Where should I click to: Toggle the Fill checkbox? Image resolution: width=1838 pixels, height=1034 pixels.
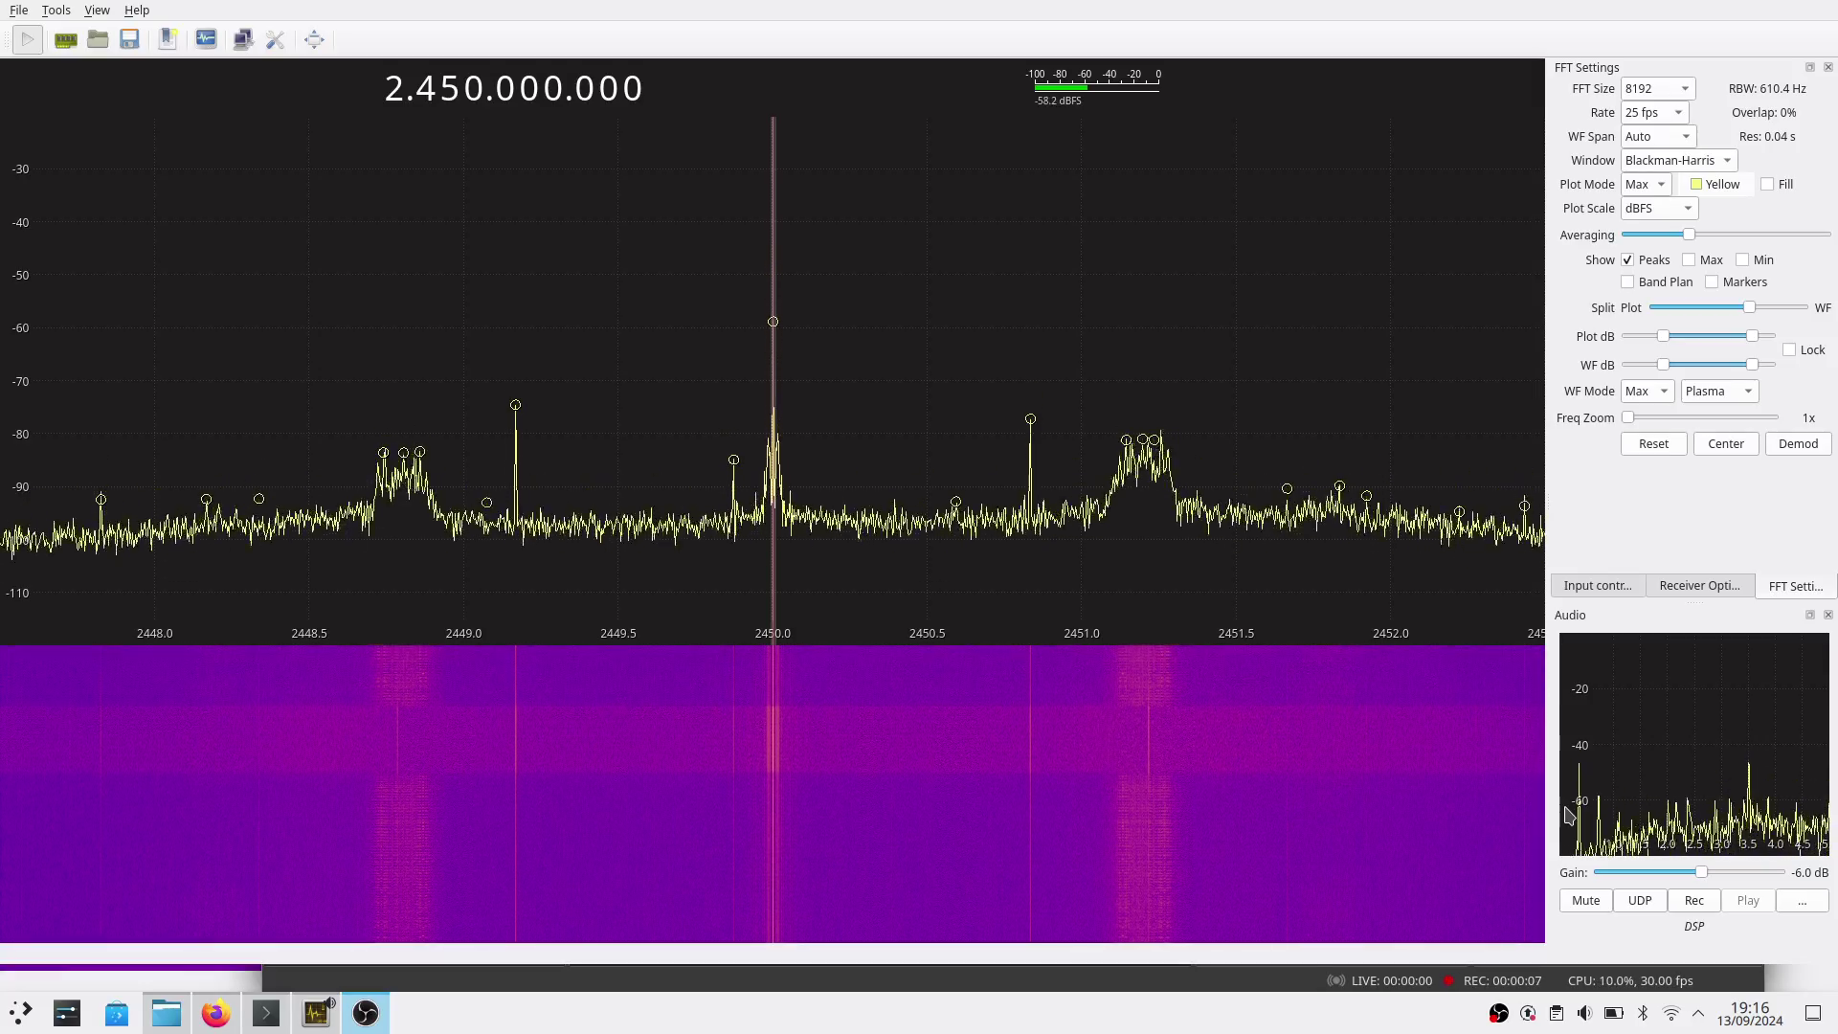pos(1767,185)
